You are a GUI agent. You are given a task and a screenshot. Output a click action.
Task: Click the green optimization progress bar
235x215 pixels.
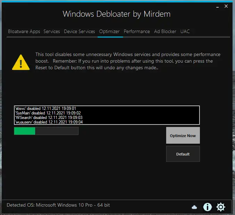46,131
